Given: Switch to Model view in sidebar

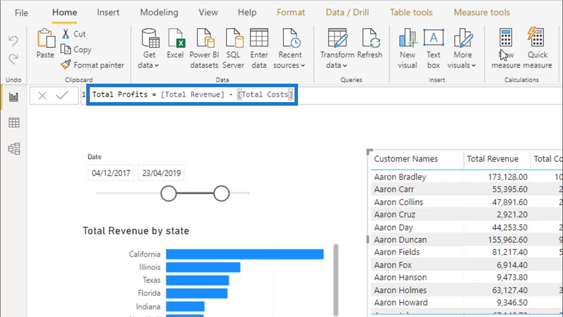Looking at the screenshot, I should tap(14, 149).
